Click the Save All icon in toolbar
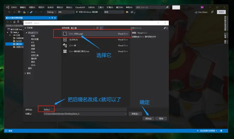 (31, 12)
